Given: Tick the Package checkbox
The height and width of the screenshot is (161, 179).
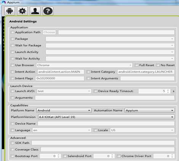Looking at the screenshot, I should pyautogui.click(x=12, y=39).
